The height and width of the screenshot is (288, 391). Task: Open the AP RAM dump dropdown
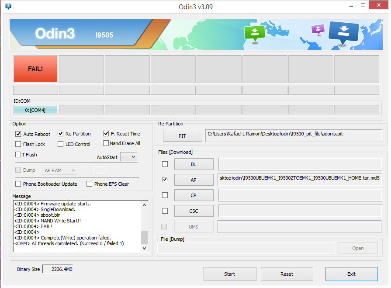point(59,170)
